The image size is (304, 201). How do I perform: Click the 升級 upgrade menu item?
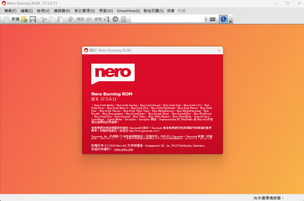[x=182, y=11]
